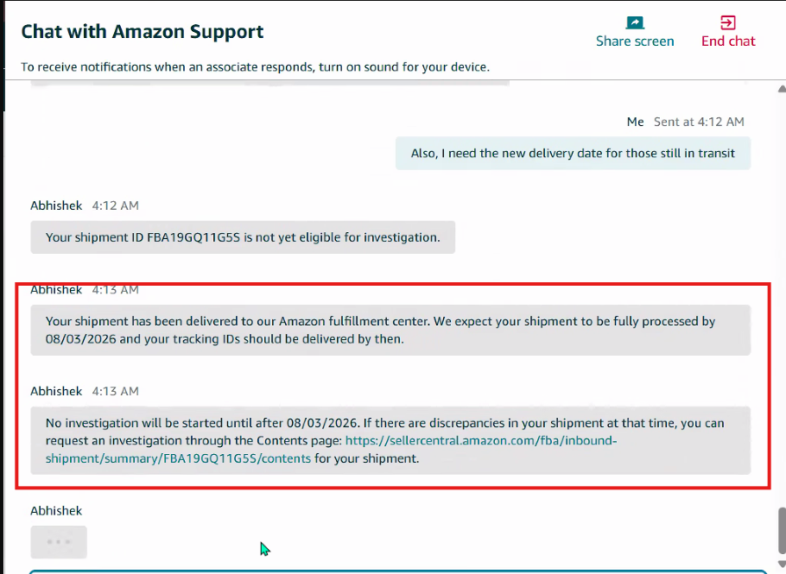Select the Share screen text label
Screen dimensions: 786x574
pyautogui.click(x=635, y=41)
